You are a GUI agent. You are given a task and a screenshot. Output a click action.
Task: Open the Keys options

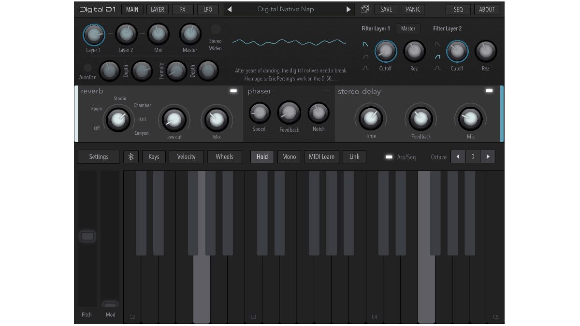pos(154,156)
